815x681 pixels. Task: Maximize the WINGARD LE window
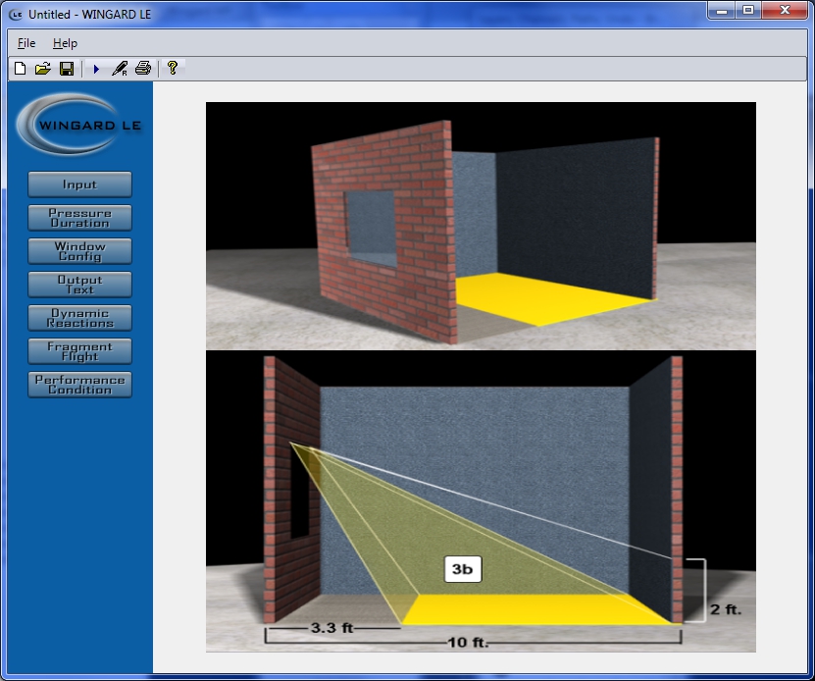coord(749,11)
